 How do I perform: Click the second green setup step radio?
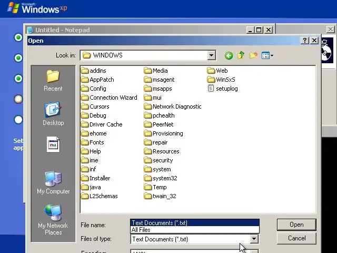(x=18, y=58)
